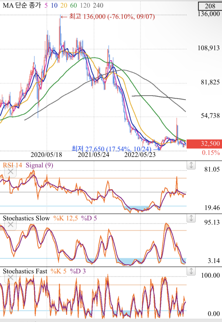Image resolution: width=222 pixels, height=322 pixels.
Task: Select the 240-day moving average label
Action: (x=98, y=5)
